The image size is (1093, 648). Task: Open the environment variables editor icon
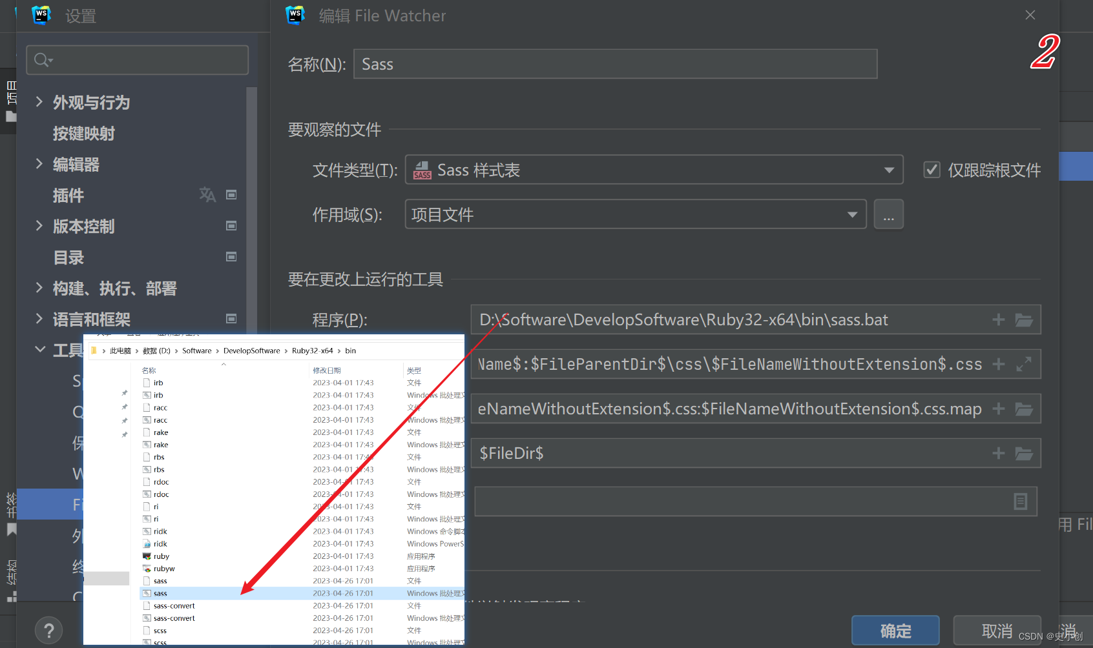[1021, 501]
